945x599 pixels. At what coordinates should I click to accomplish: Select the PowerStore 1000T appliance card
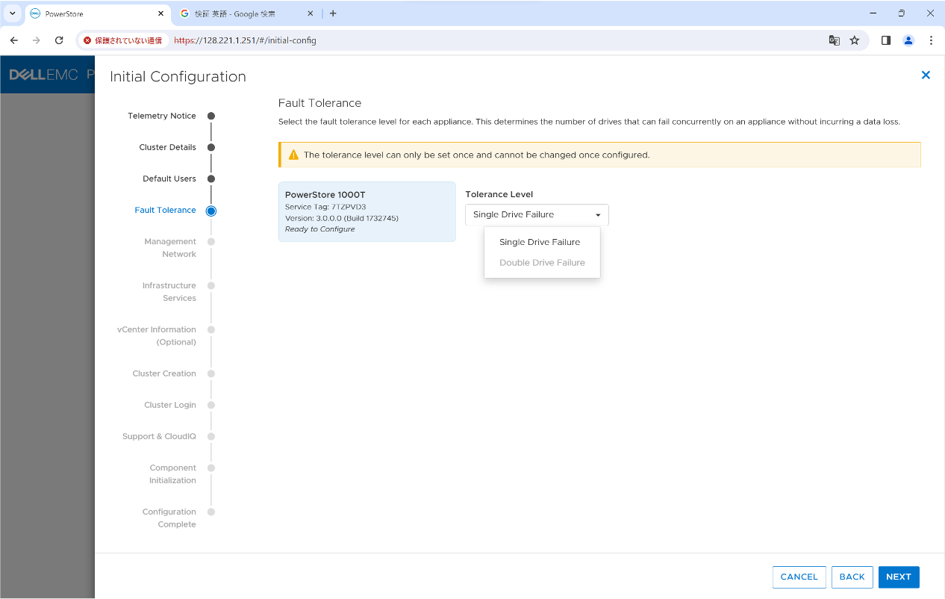(x=367, y=211)
